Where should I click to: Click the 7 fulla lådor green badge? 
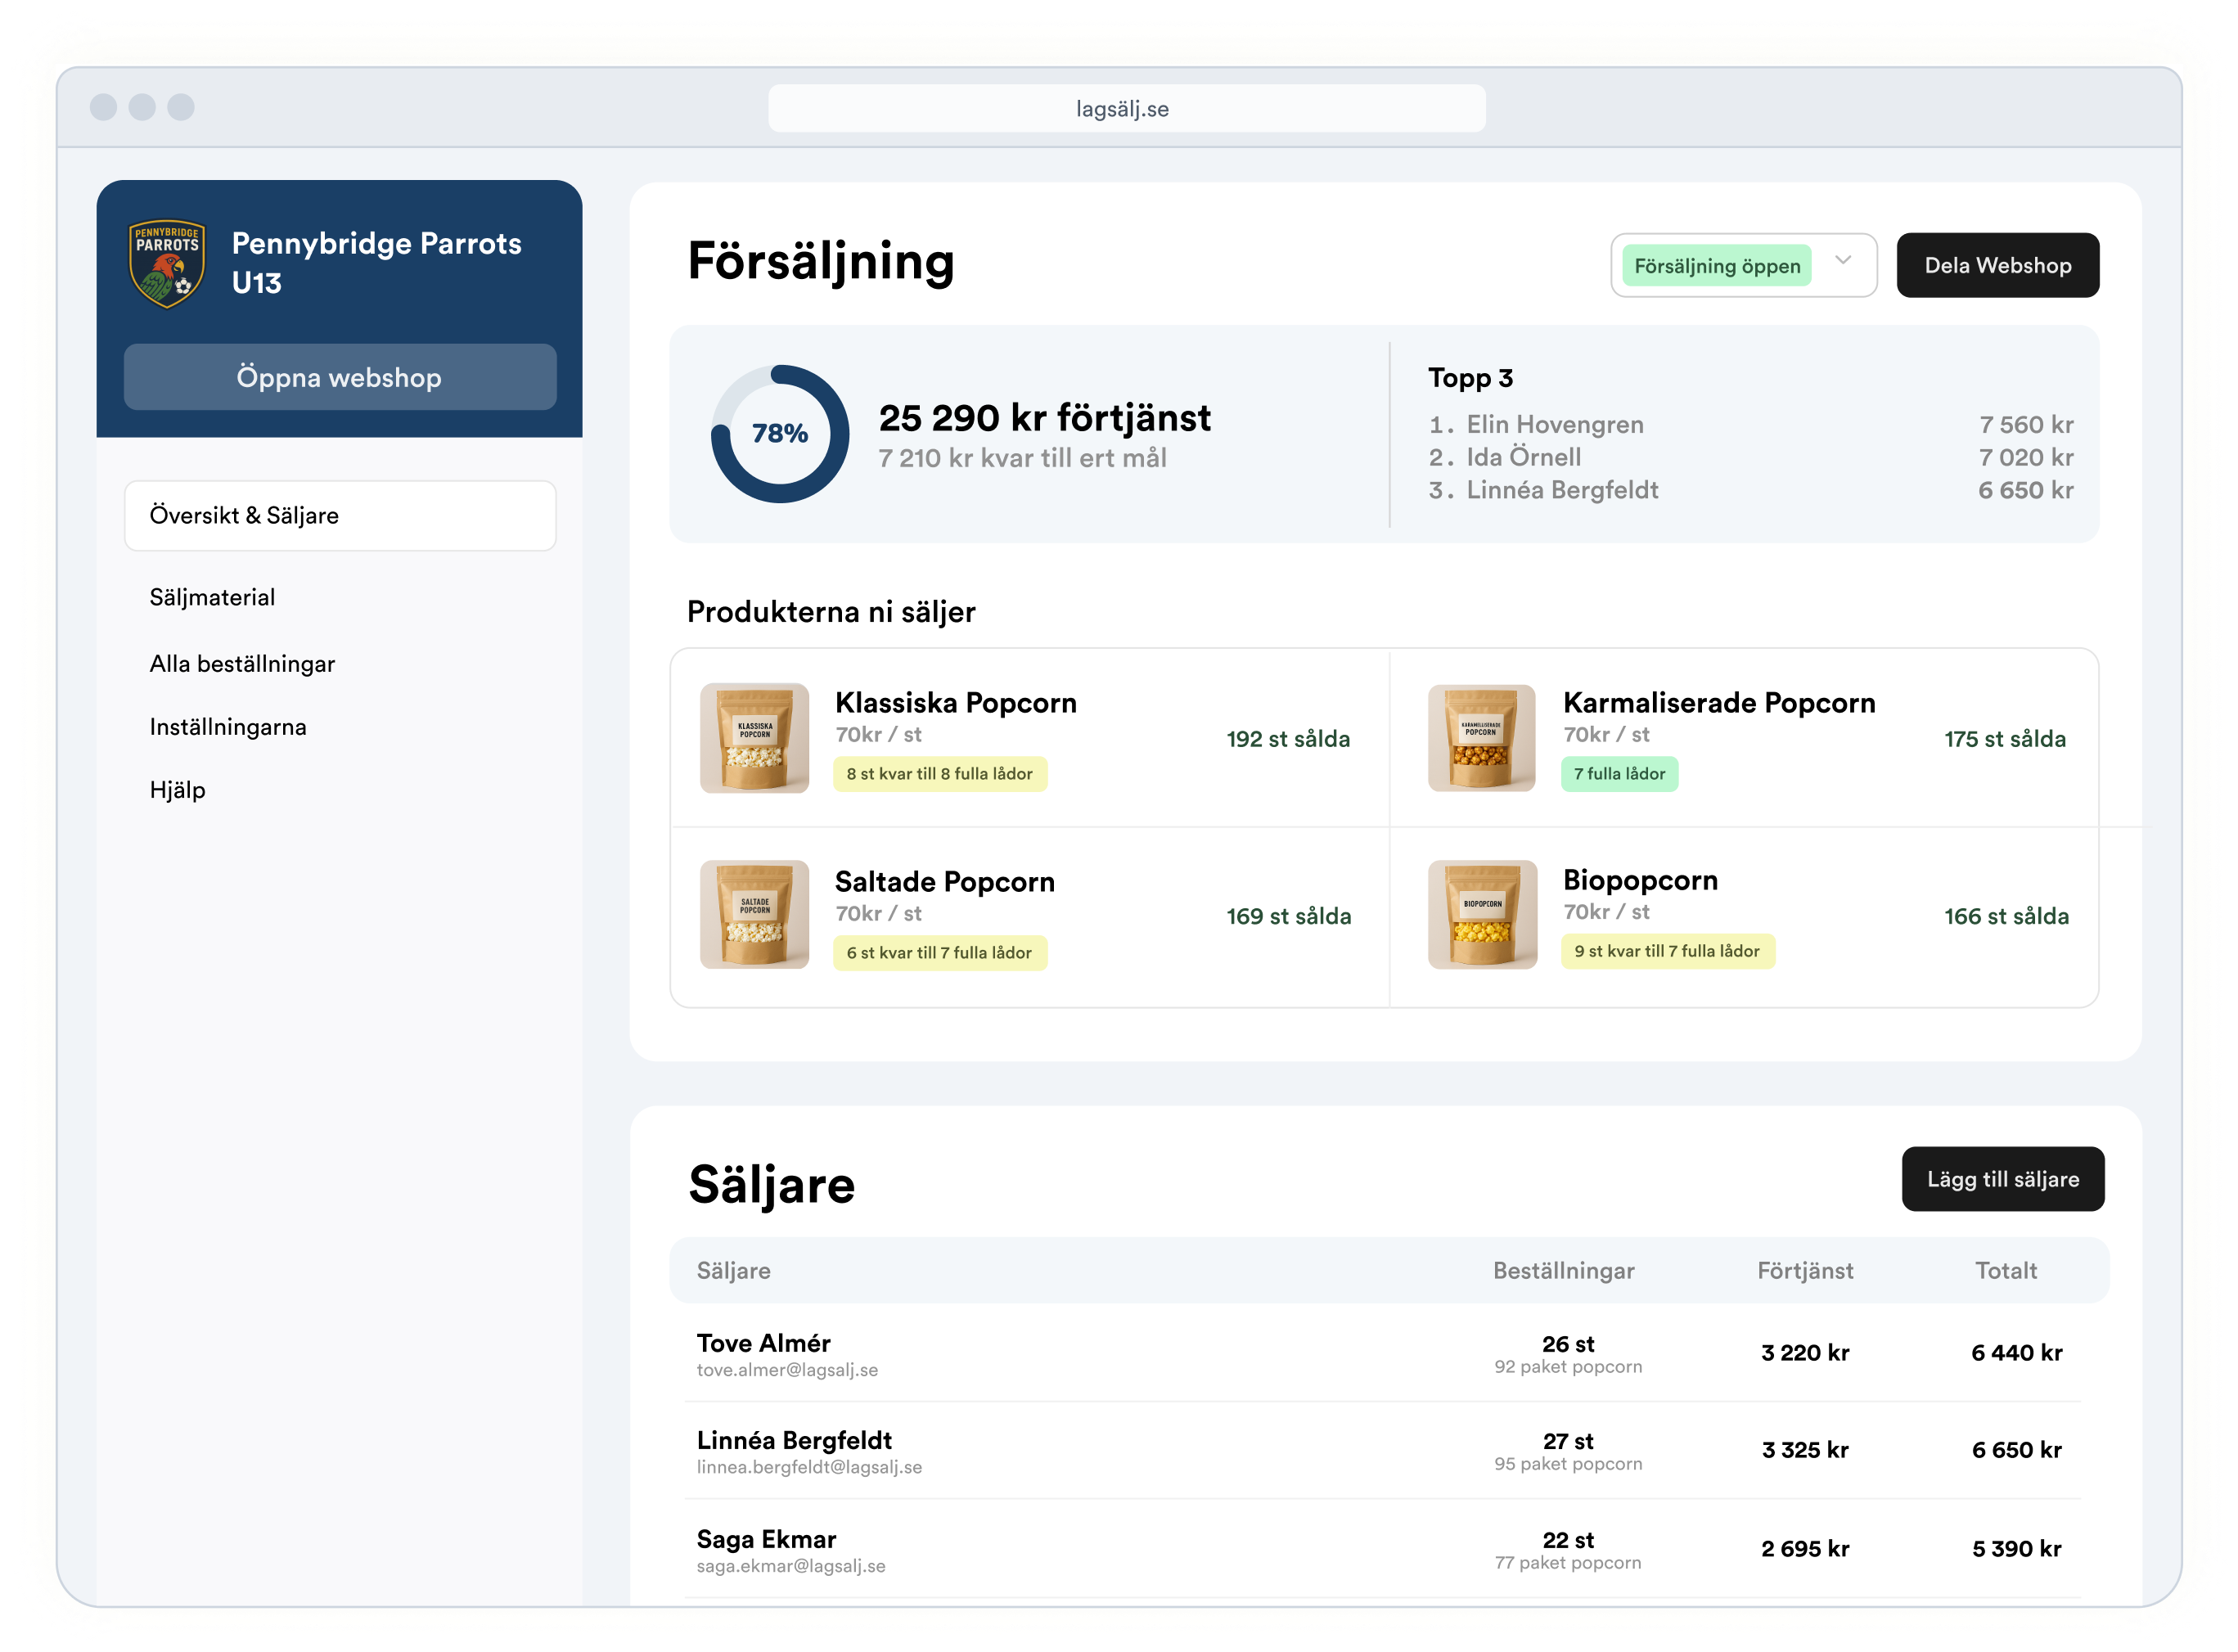pyautogui.click(x=1619, y=774)
